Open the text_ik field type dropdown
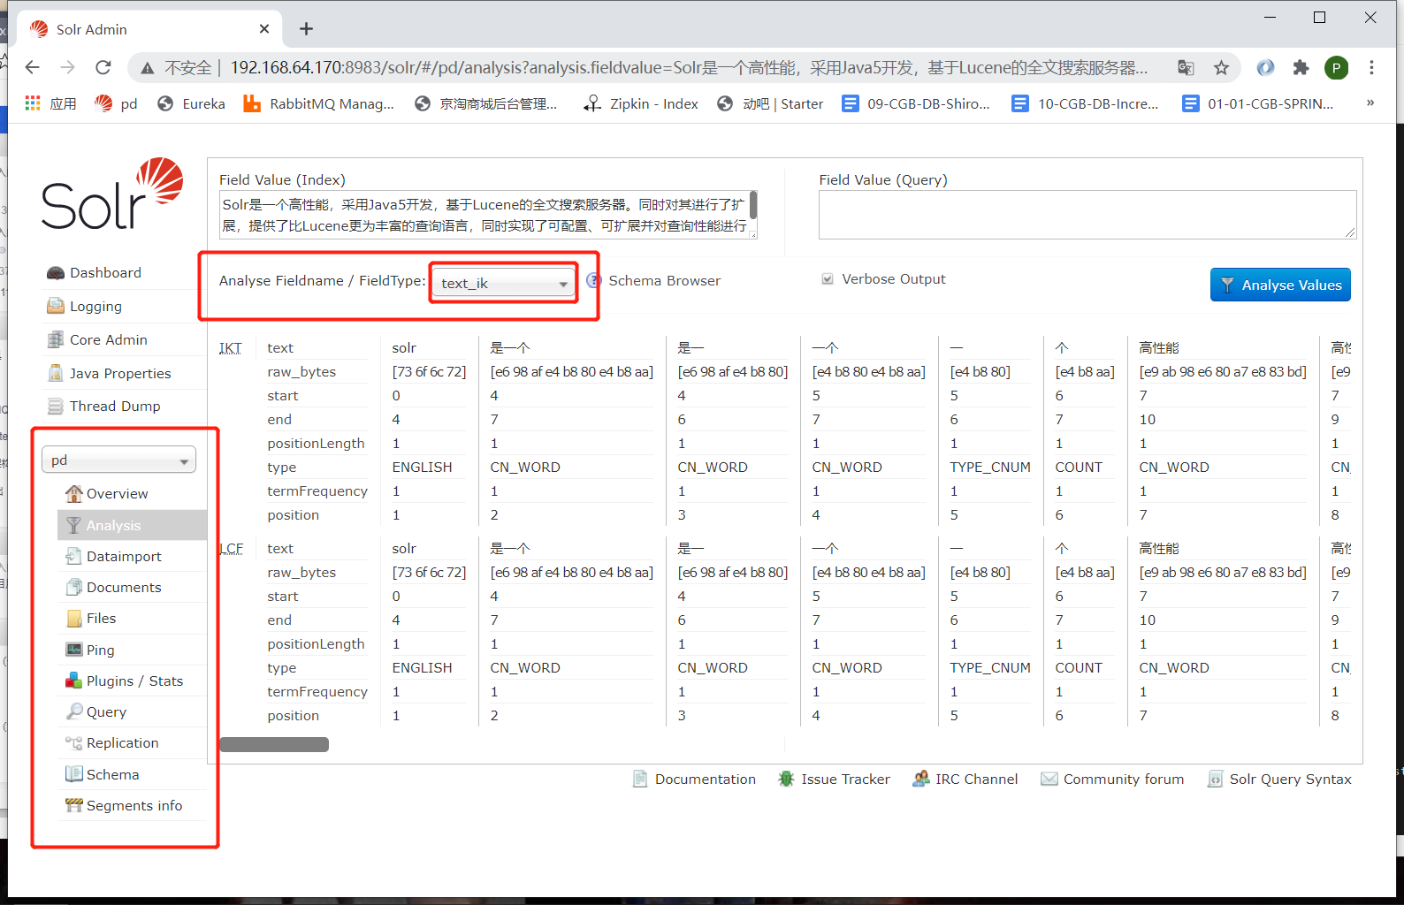The image size is (1404, 905). (504, 283)
